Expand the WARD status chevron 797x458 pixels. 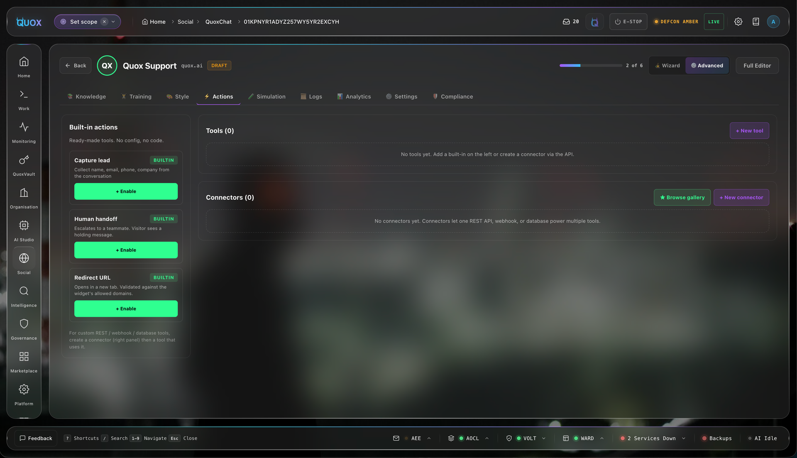(x=601, y=438)
